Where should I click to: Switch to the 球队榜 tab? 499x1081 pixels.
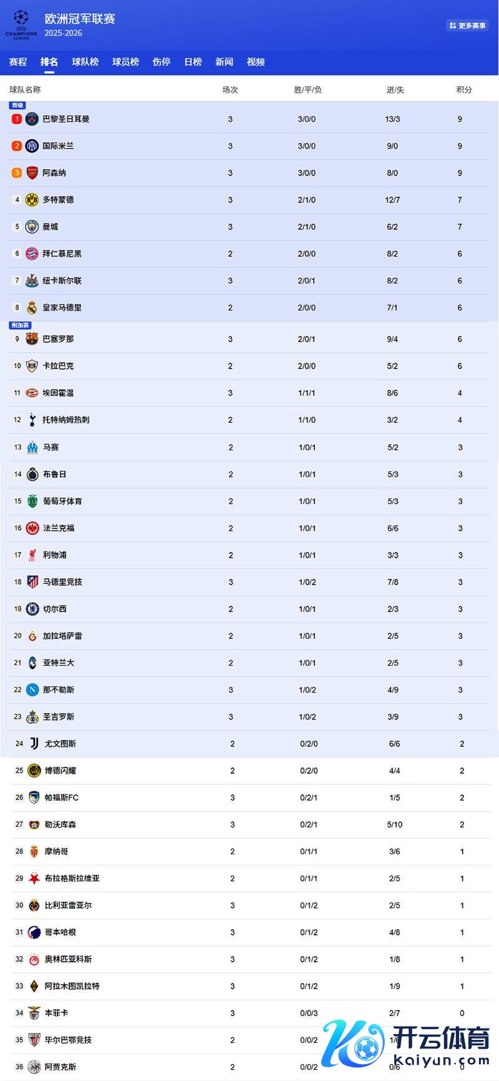pyautogui.click(x=85, y=62)
